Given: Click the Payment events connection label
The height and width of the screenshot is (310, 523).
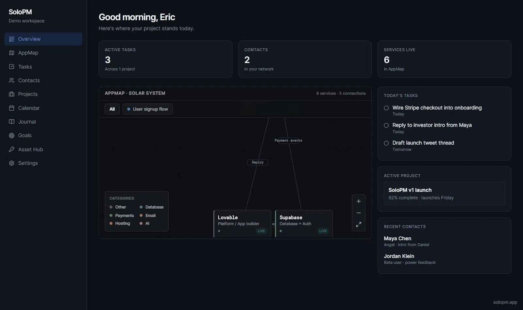Looking at the screenshot, I should (x=288, y=141).
